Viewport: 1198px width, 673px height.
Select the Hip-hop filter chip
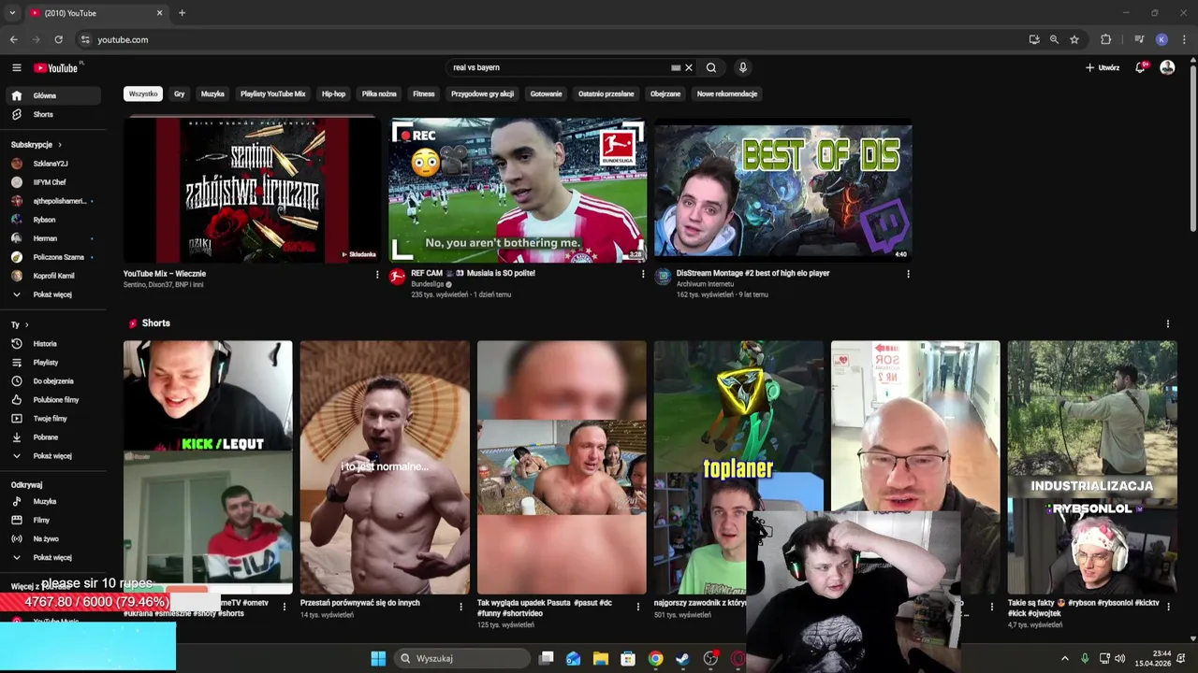pos(333,93)
